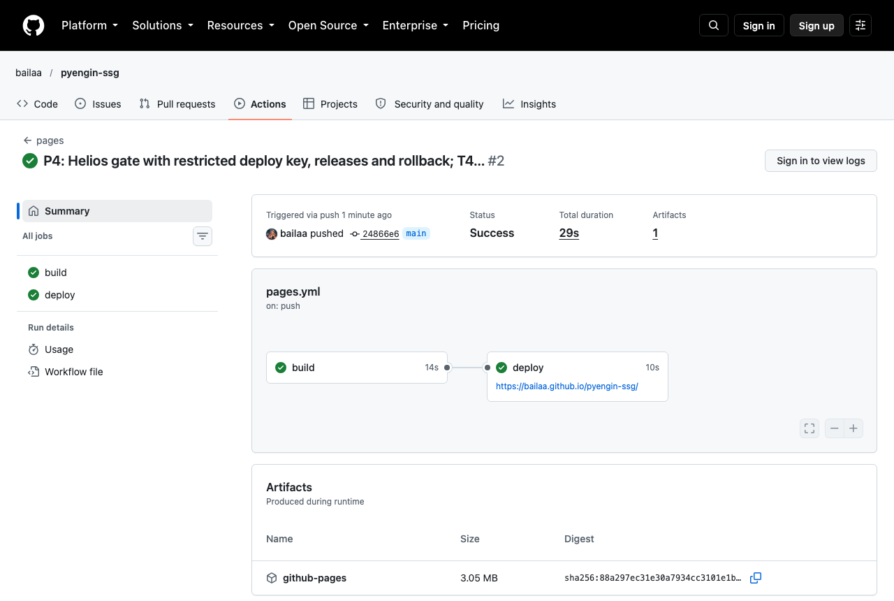Select the build job in sidebar

117,273
